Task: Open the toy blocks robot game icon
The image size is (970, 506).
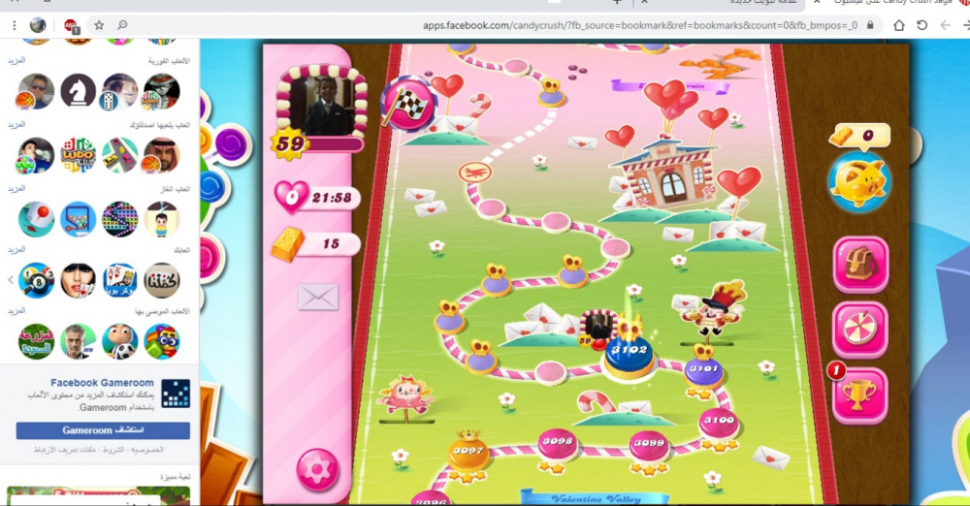Action: coord(161,341)
